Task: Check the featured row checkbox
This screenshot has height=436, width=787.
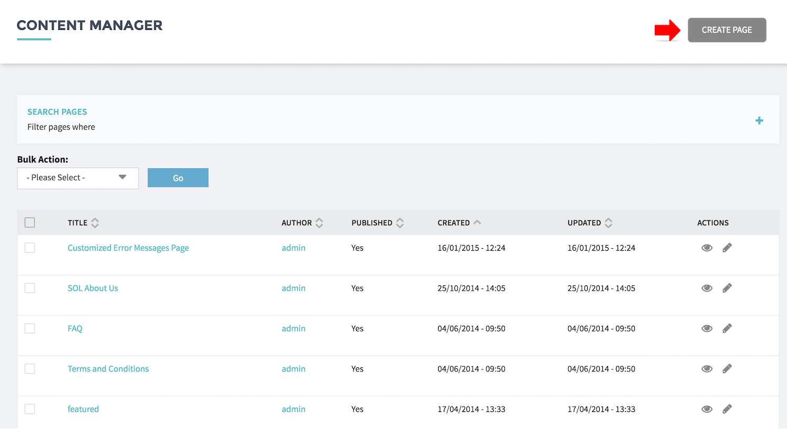Action: click(x=30, y=409)
